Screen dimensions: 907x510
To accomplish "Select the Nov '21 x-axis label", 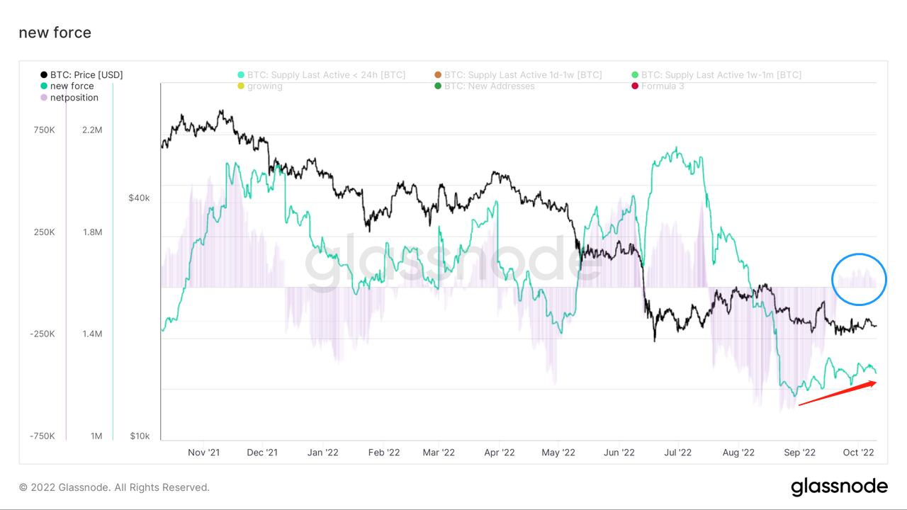I will tap(205, 452).
